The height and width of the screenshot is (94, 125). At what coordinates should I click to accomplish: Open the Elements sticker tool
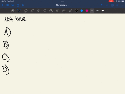click(x=51, y=11)
